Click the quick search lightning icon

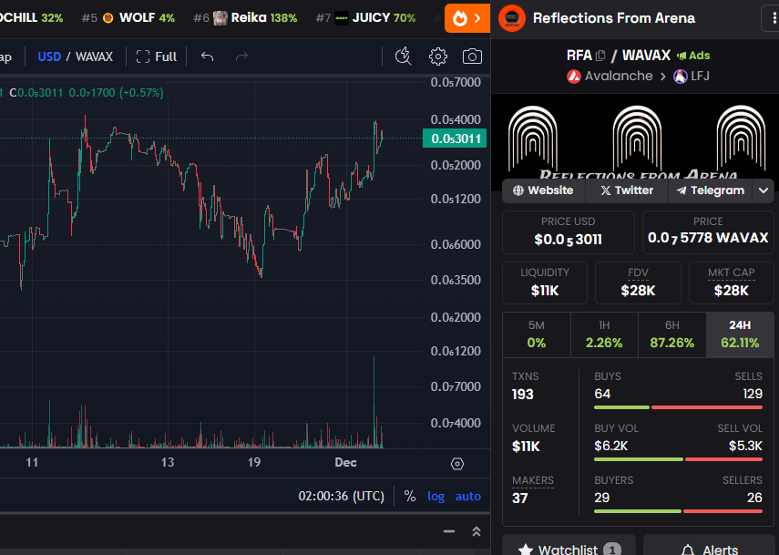click(x=404, y=57)
